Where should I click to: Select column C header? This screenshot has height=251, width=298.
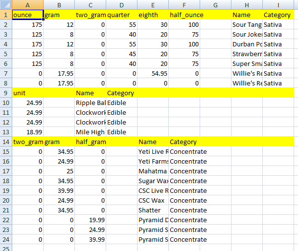[x=91, y=5]
